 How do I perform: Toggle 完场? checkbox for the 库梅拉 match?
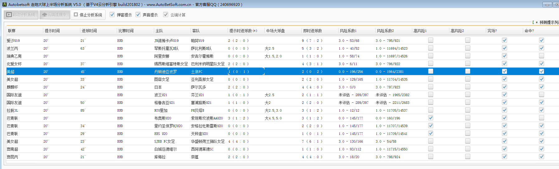(x=504, y=157)
